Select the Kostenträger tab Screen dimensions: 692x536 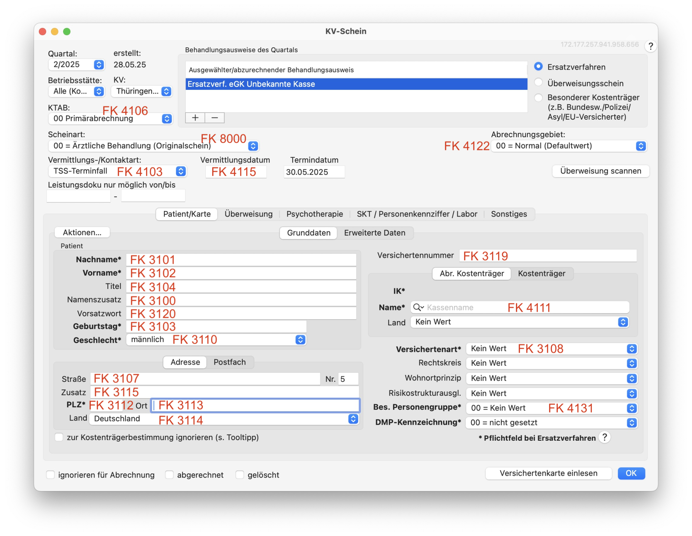click(x=542, y=273)
